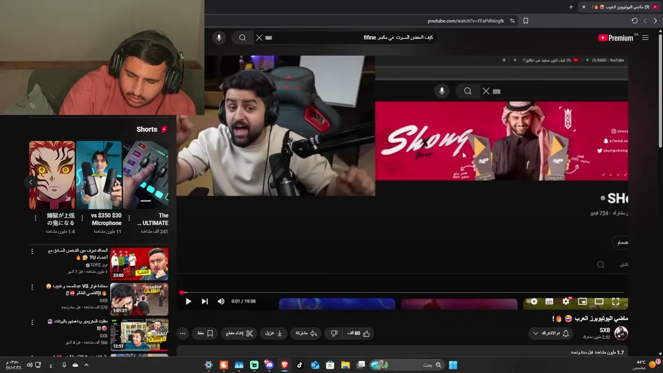Show hidden system tray icons
Screen dimensions: 663x373
point(86,365)
